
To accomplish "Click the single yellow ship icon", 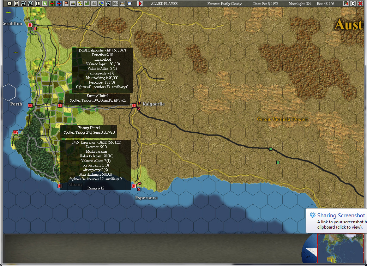I will click(73, 3).
